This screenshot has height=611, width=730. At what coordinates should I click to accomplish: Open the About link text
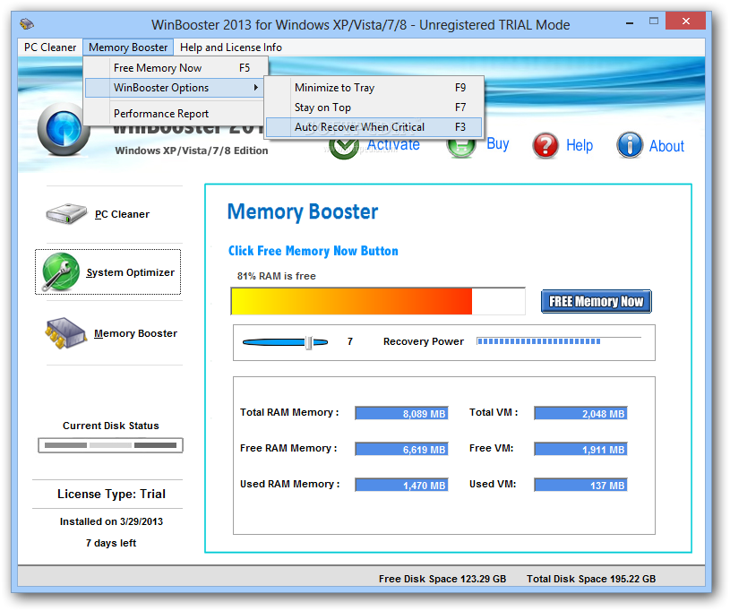tap(666, 146)
